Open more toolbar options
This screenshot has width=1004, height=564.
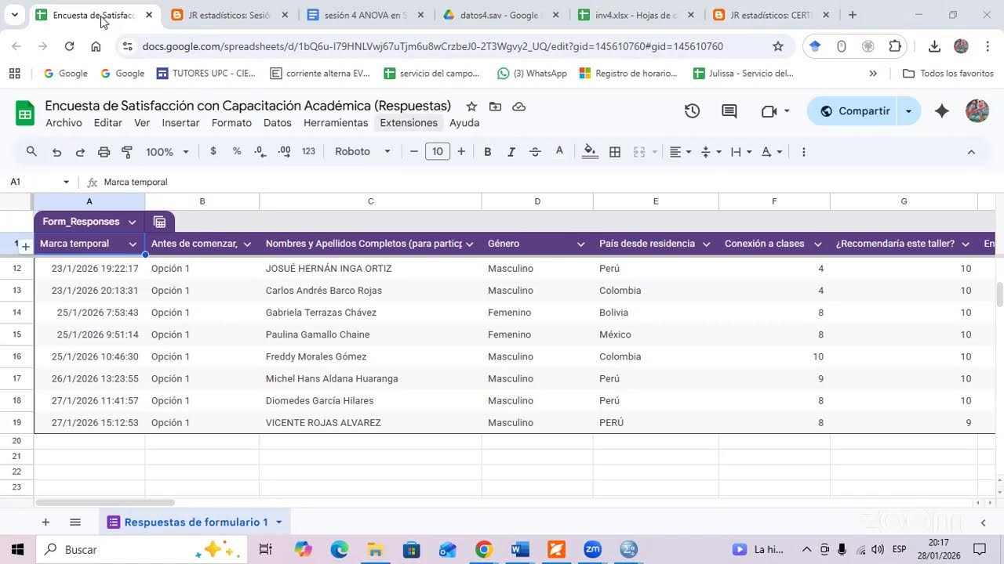coord(803,152)
